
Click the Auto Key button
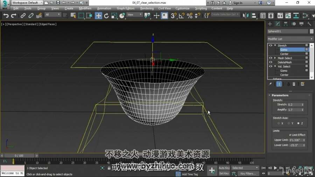tap(224, 168)
